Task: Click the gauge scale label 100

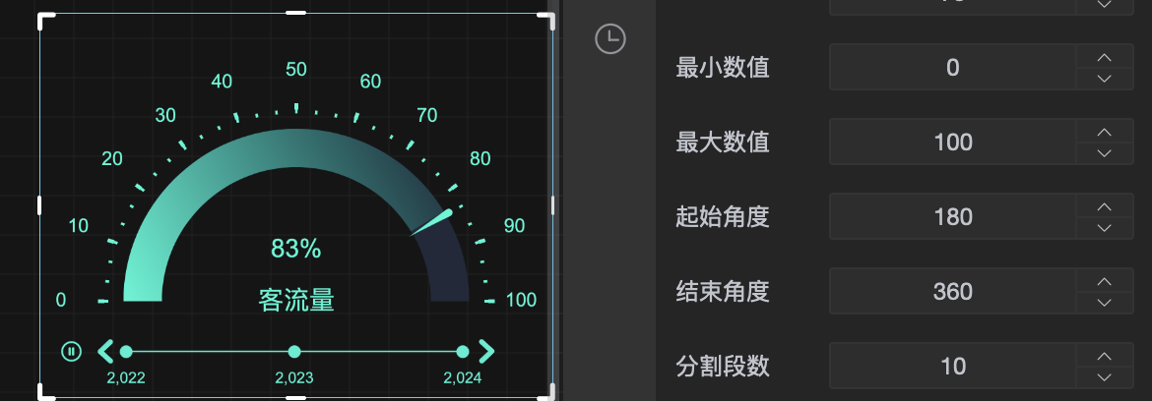Action: coord(522,300)
